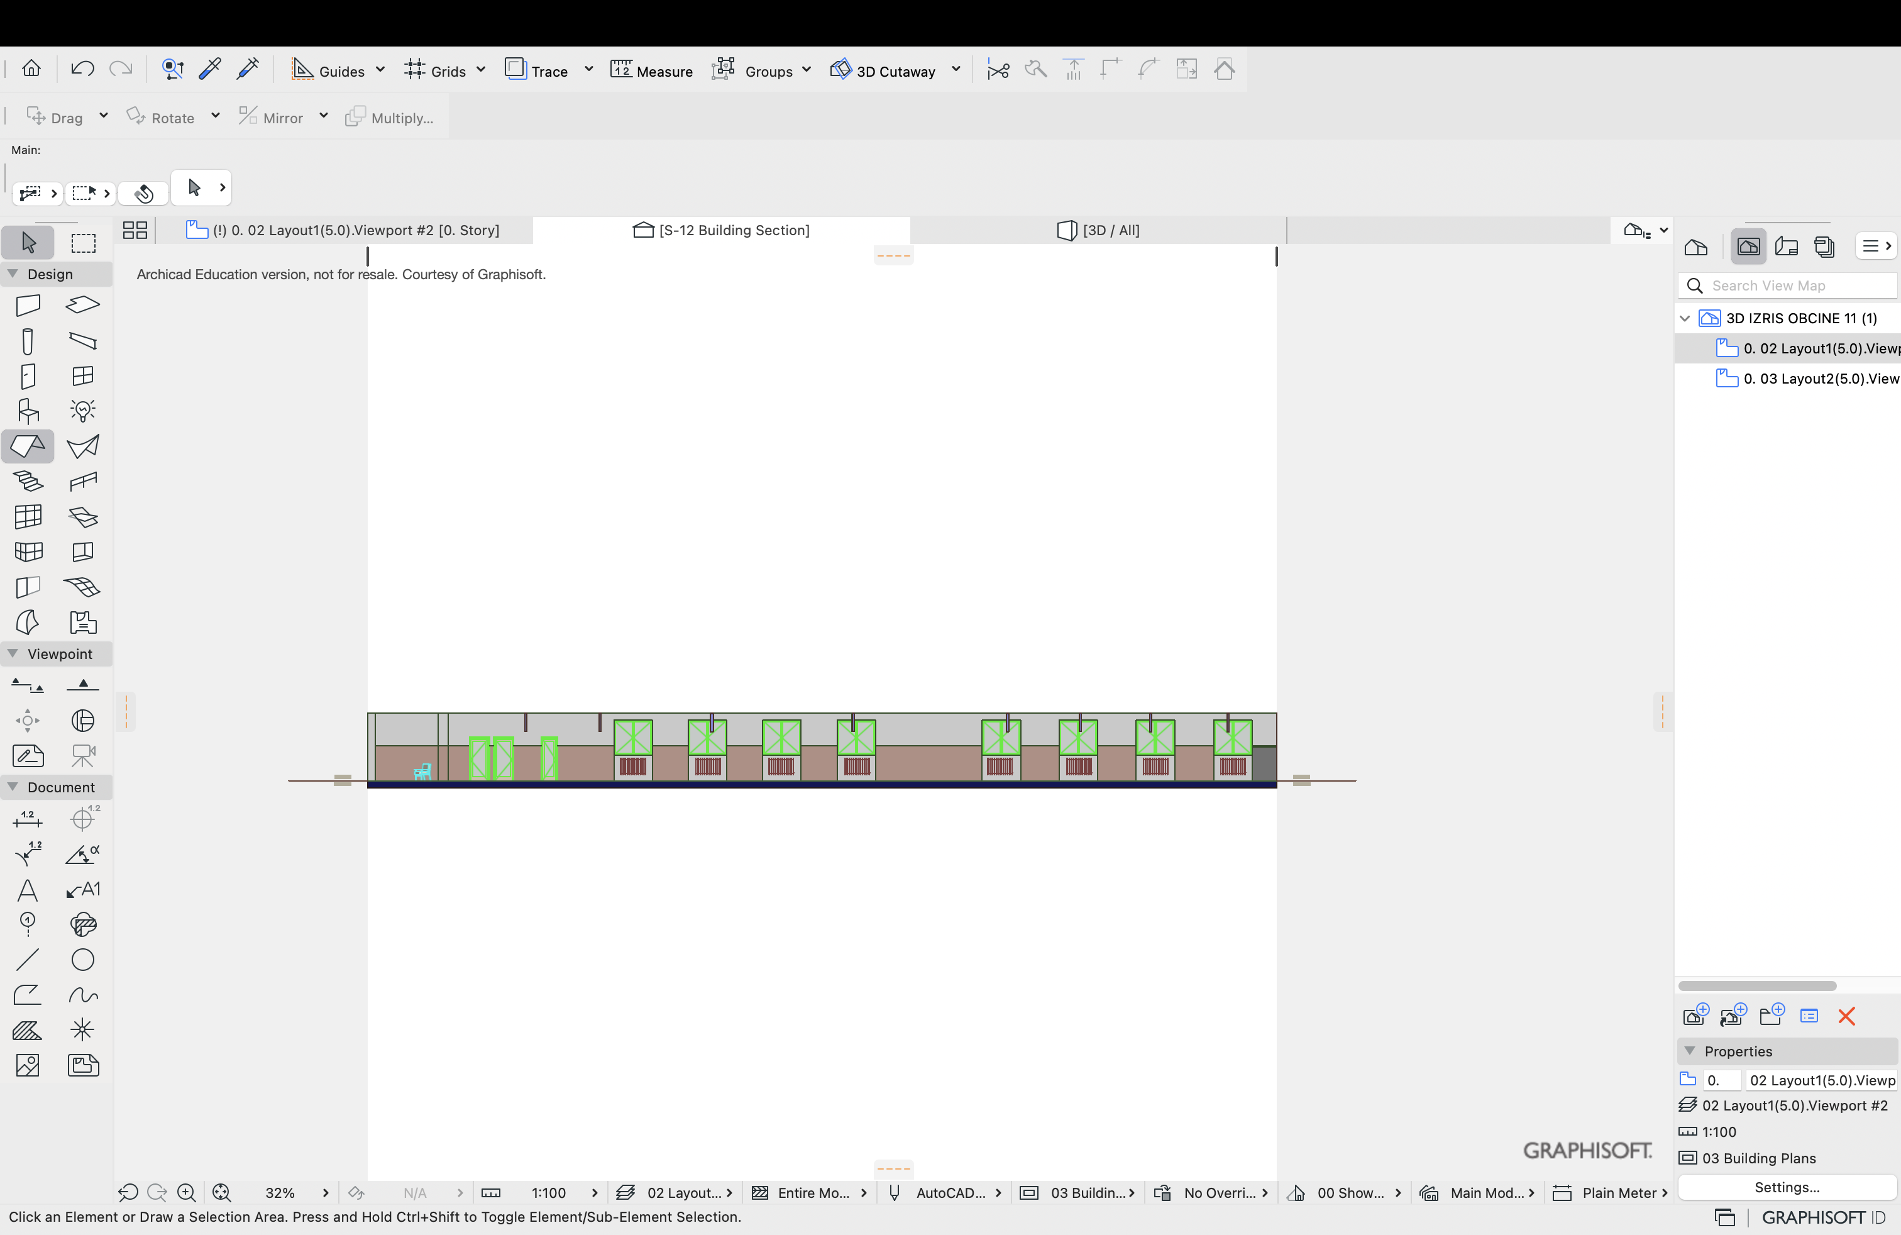Switch to the 3D / All tab
The width and height of the screenshot is (1901, 1235).
[1098, 230]
